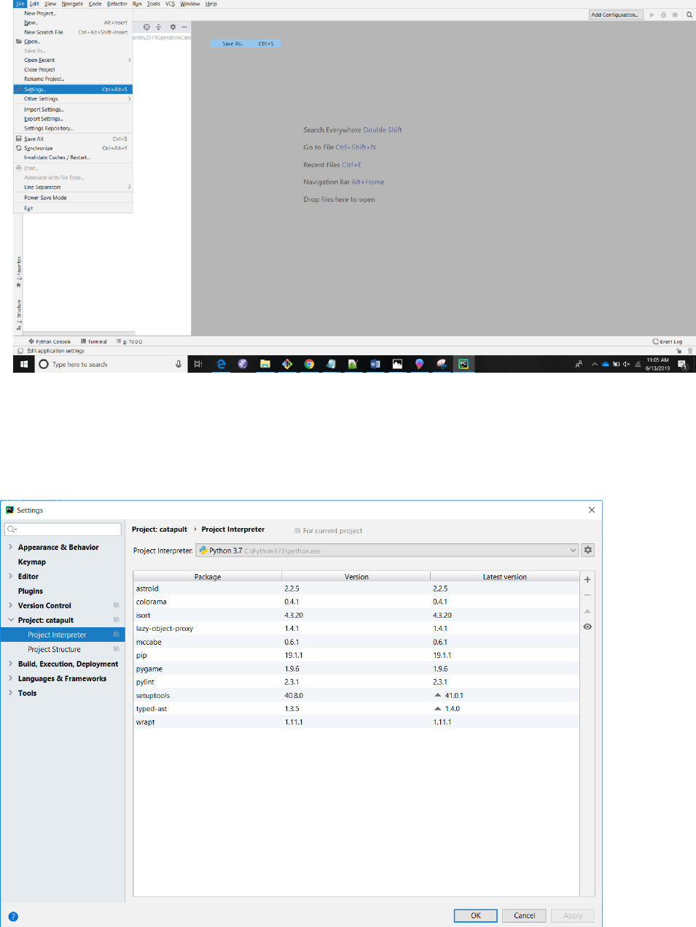Open the Event Log in the status bar
The height and width of the screenshot is (927, 696).
pos(668,341)
